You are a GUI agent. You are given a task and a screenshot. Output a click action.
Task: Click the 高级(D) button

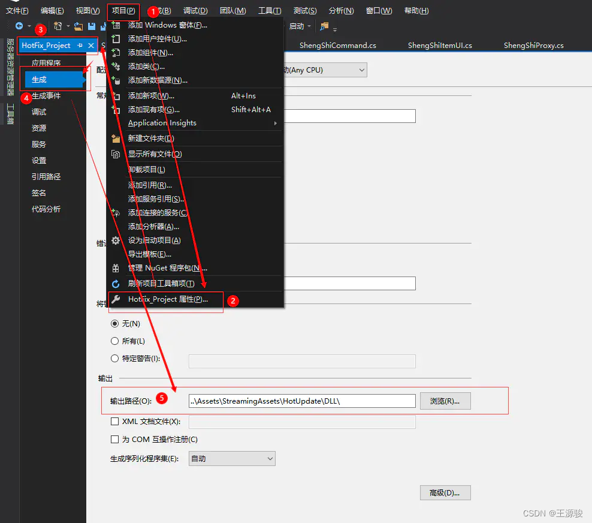coord(445,492)
